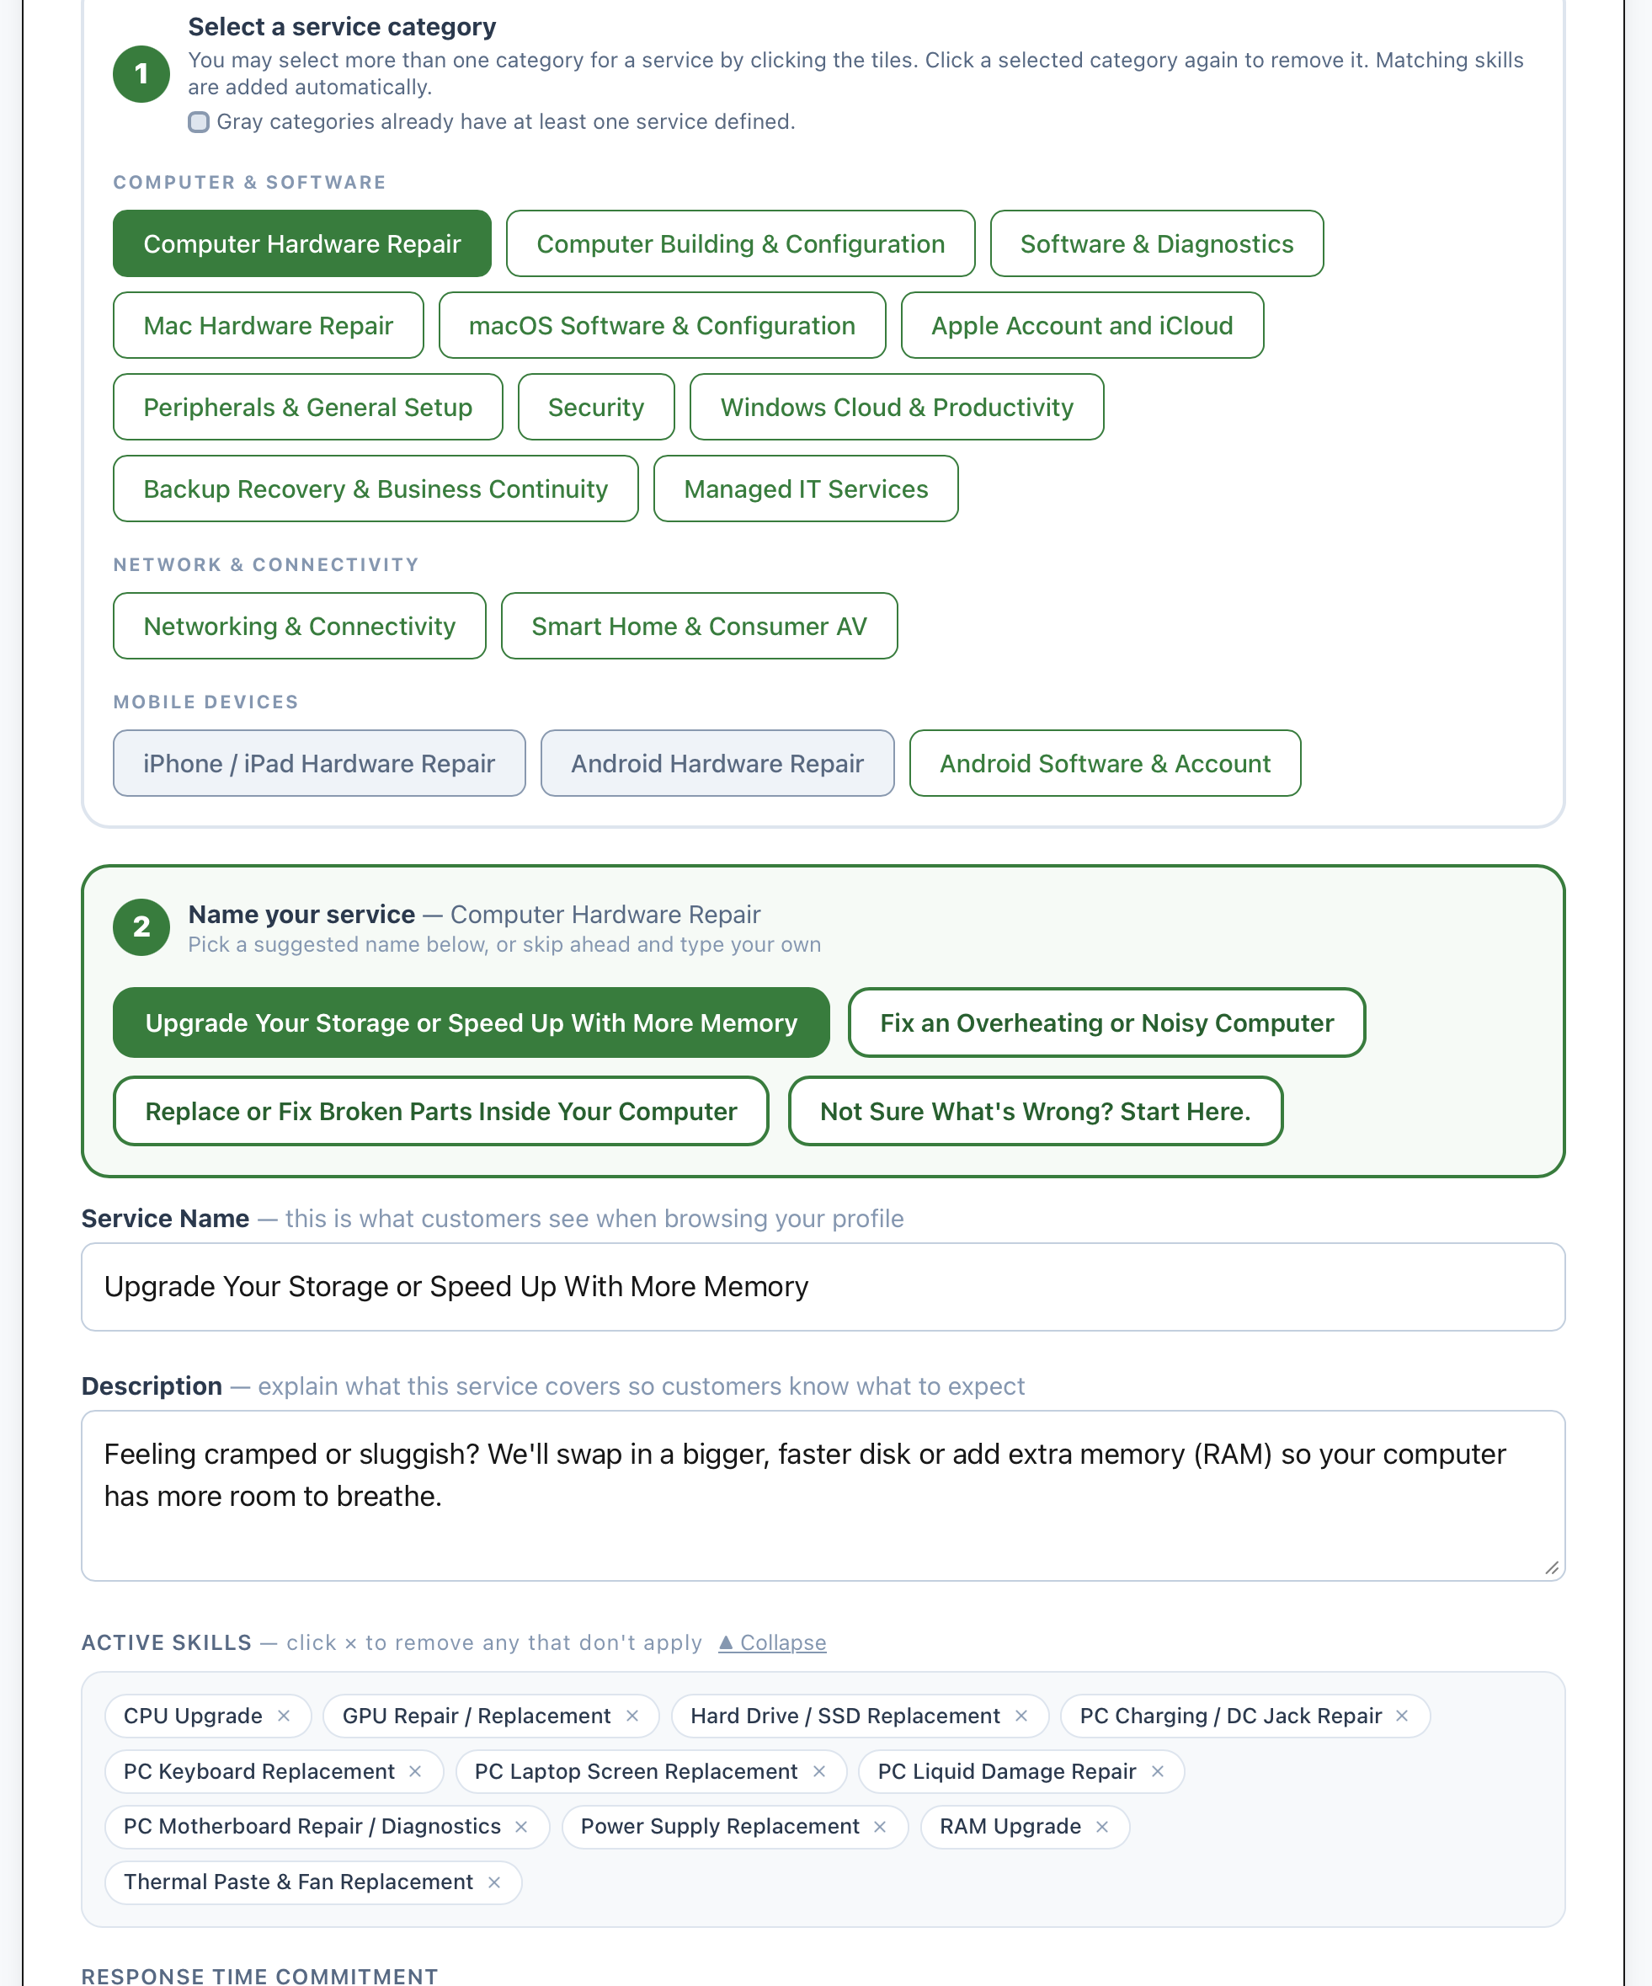1652x1986 pixels.
Task: Grab the Description textarea resize handle
Action: [x=1552, y=1568]
